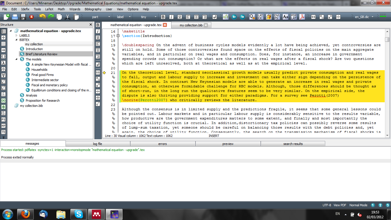Expand the LABELS tree node
The image size is (391, 220).
[x=17, y=36]
